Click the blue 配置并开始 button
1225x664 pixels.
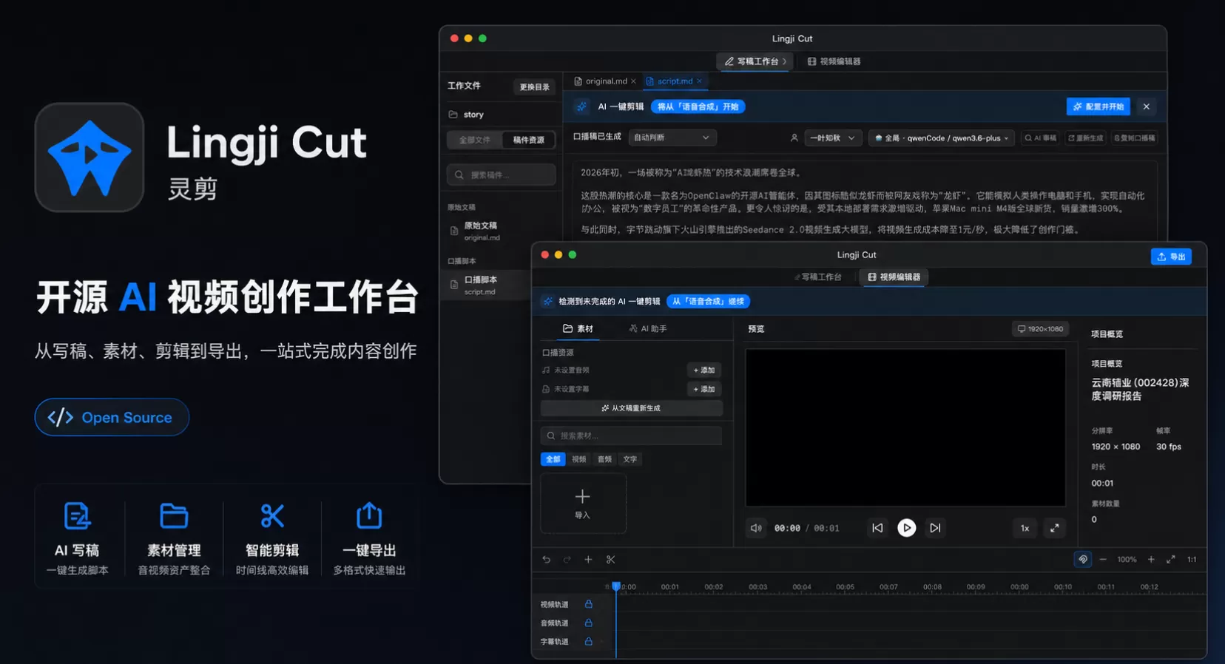pyautogui.click(x=1099, y=106)
